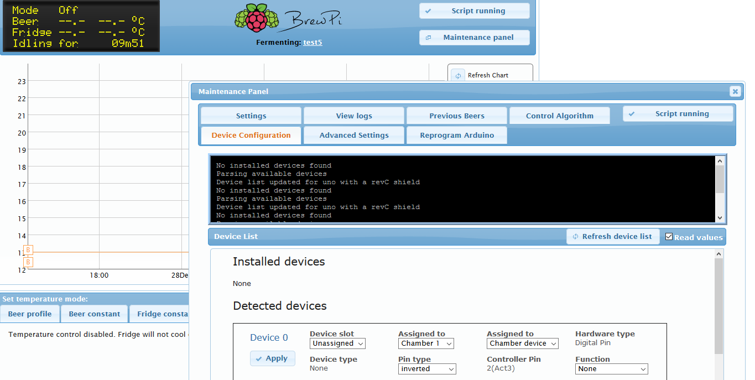Select the Reprogram Arduino tab
The width and height of the screenshot is (755, 380).
457,136
